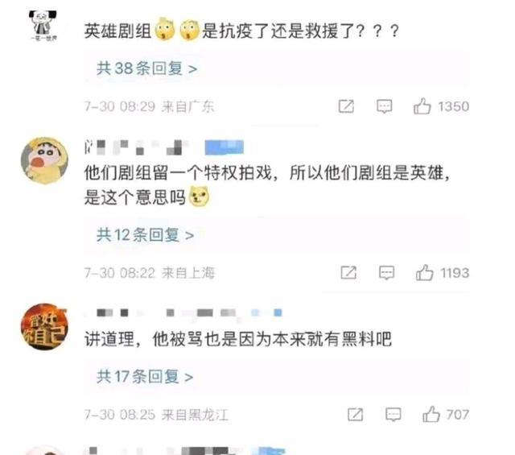Screen dimensions: 515x455
Task: Open the panda meme avatar profile
Action: (x=43, y=26)
